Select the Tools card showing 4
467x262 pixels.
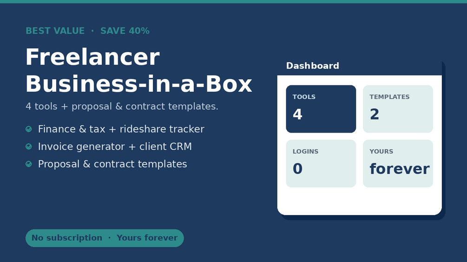coord(321,109)
